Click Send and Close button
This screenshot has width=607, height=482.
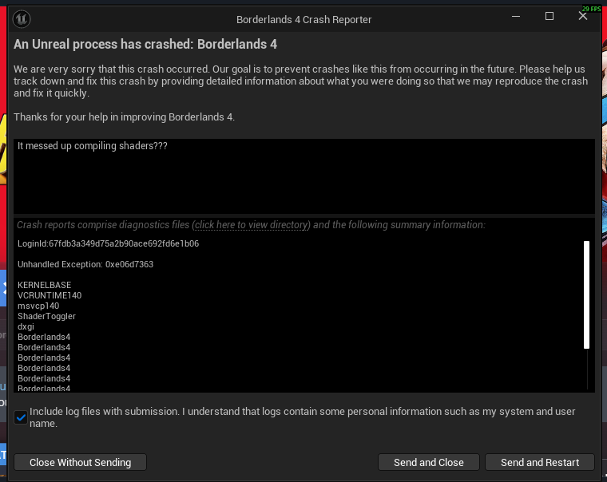429,462
